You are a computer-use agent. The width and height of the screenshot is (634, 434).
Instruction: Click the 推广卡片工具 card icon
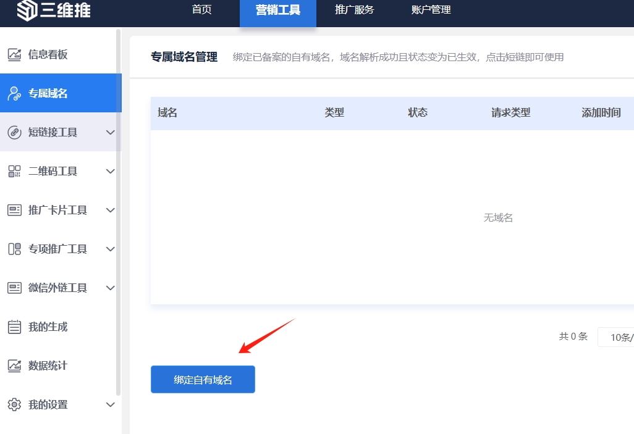pos(14,210)
